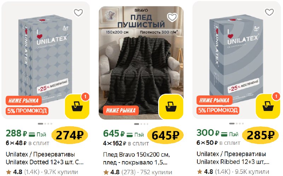Click basket icon on Unilatex Ribbed card
The width and height of the screenshot is (283, 176).
268,106
